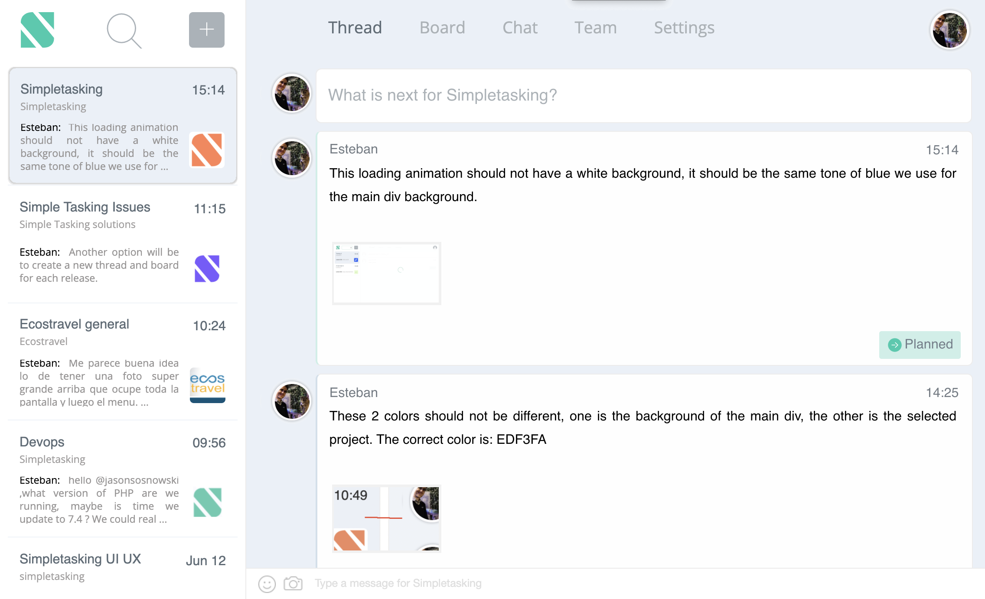Click the 10:24 timestamp in the sidebar
This screenshot has width=985, height=599.
tap(209, 326)
